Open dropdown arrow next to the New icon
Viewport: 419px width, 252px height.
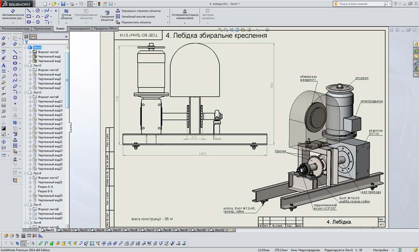click(49, 4)
